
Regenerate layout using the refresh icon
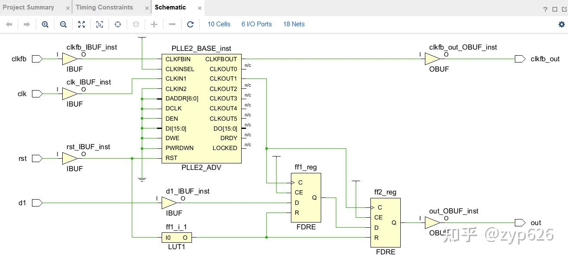click(x=190, y=24)
